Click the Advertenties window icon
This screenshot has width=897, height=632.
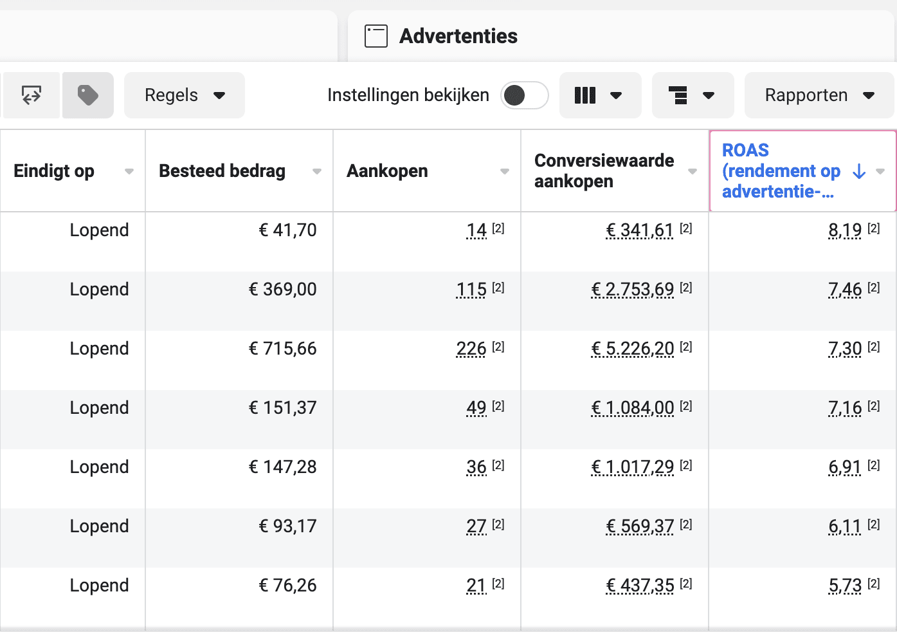tap(376, 36)
